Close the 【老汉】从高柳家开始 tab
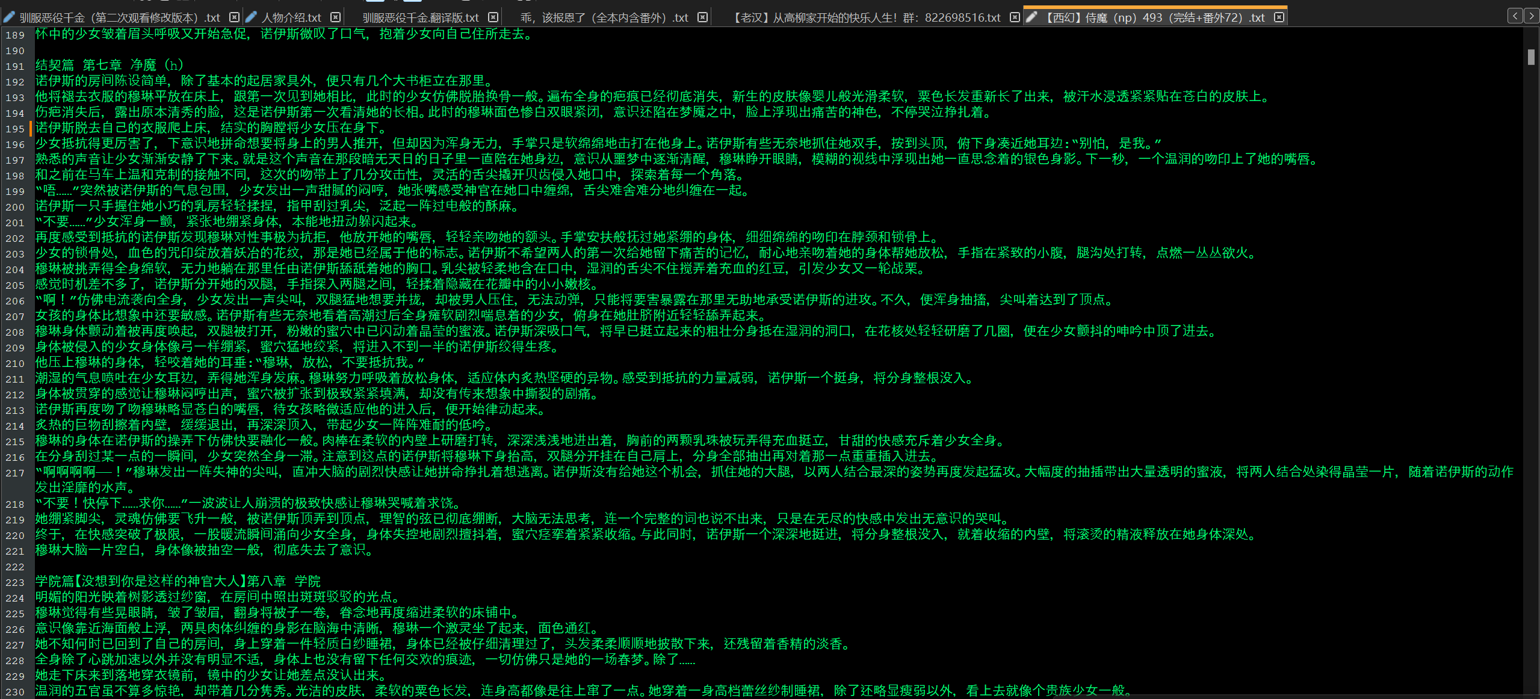The height and width of the screenshot is (699, 1540). (1015, 17)
